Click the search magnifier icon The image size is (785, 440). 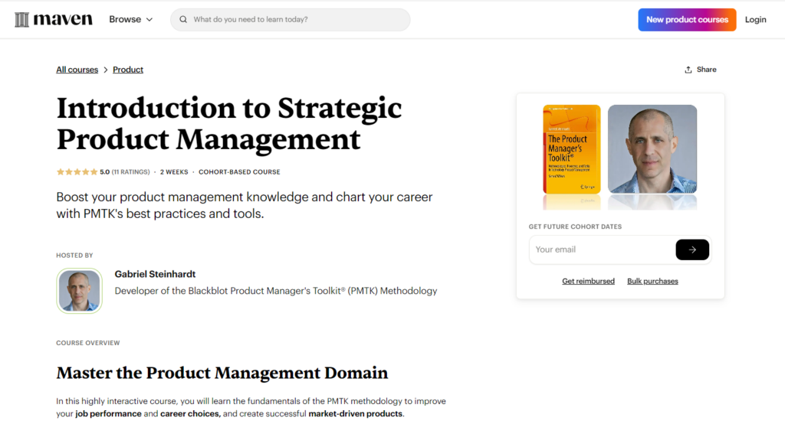(183, 19)
